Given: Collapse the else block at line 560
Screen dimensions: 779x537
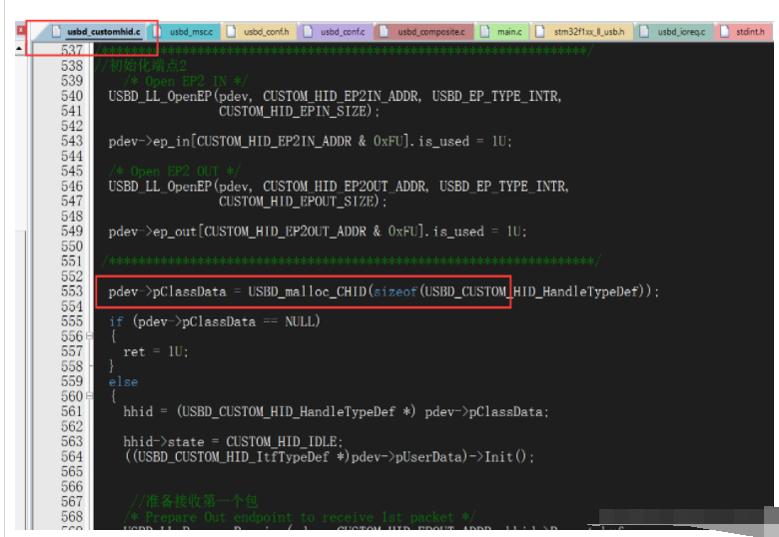Looking at the screenshot, I should click(x=90, y=396).
